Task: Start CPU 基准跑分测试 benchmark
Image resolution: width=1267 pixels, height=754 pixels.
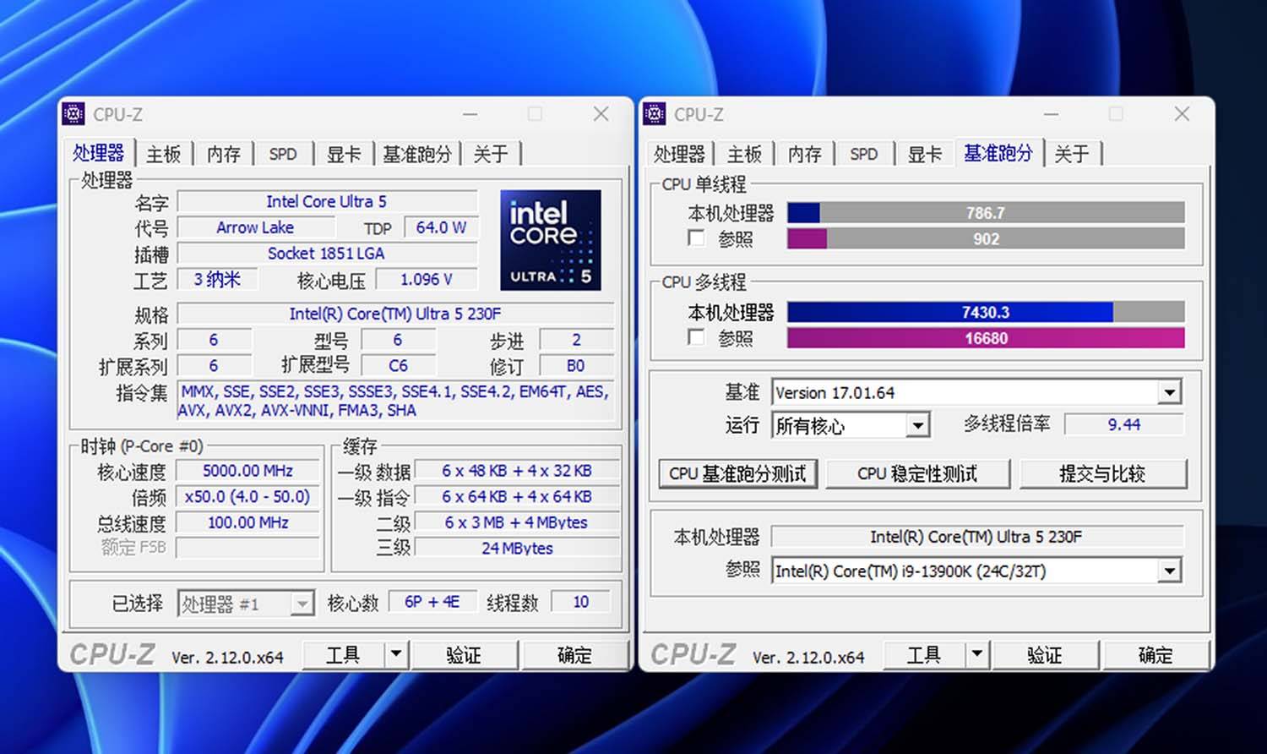Action: (x=737, y=474)
